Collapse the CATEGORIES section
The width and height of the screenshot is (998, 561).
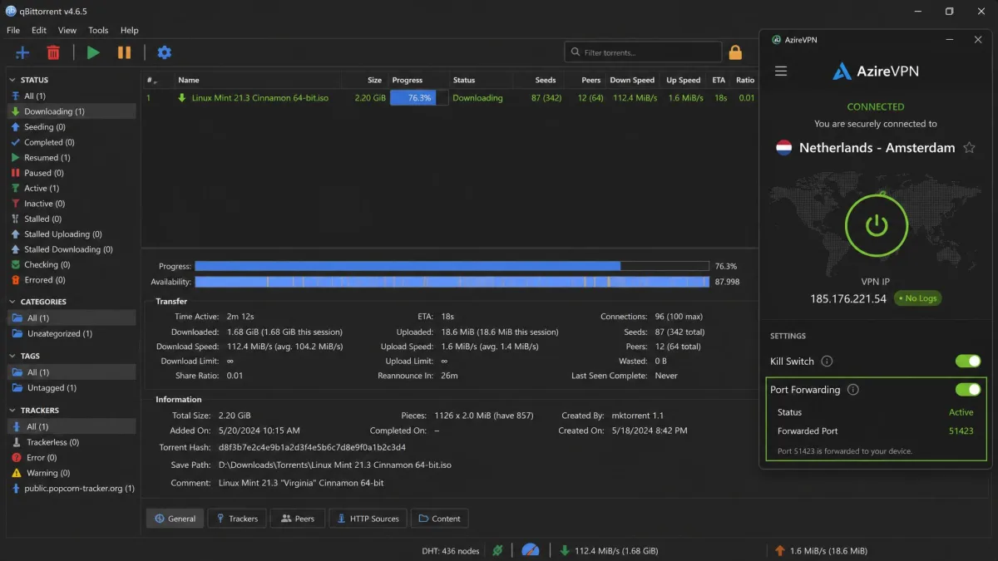tap(12, 302)
